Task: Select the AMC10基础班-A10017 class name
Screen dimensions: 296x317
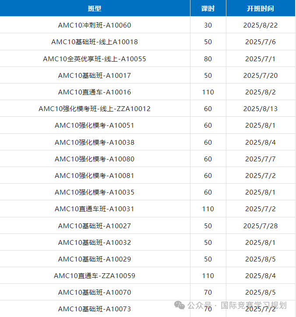Action: [x=95, y=75]
